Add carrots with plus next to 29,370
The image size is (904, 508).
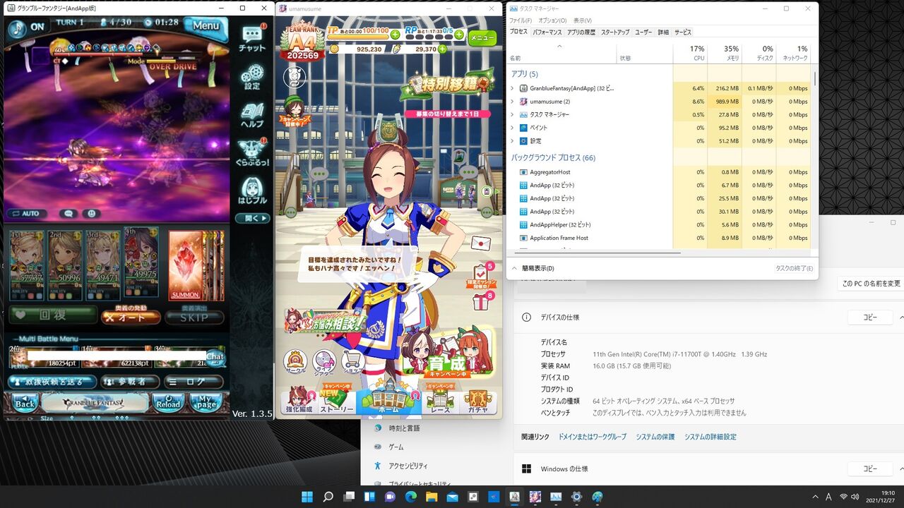443,49
